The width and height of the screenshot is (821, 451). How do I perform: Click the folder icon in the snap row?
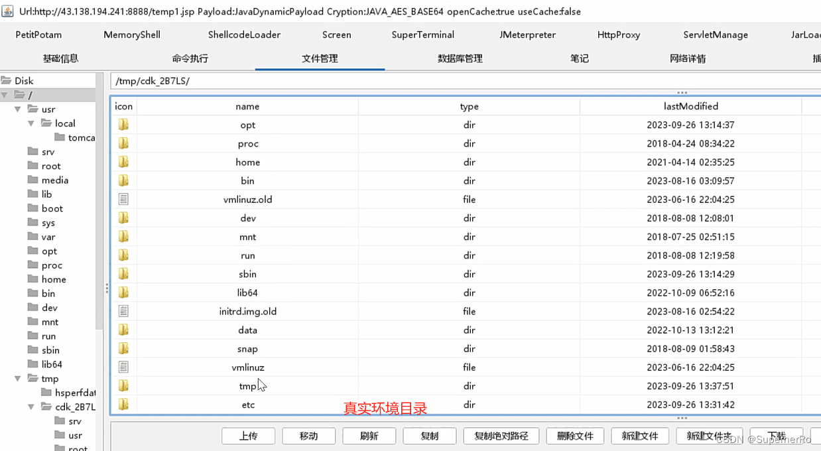pos(123,348)
